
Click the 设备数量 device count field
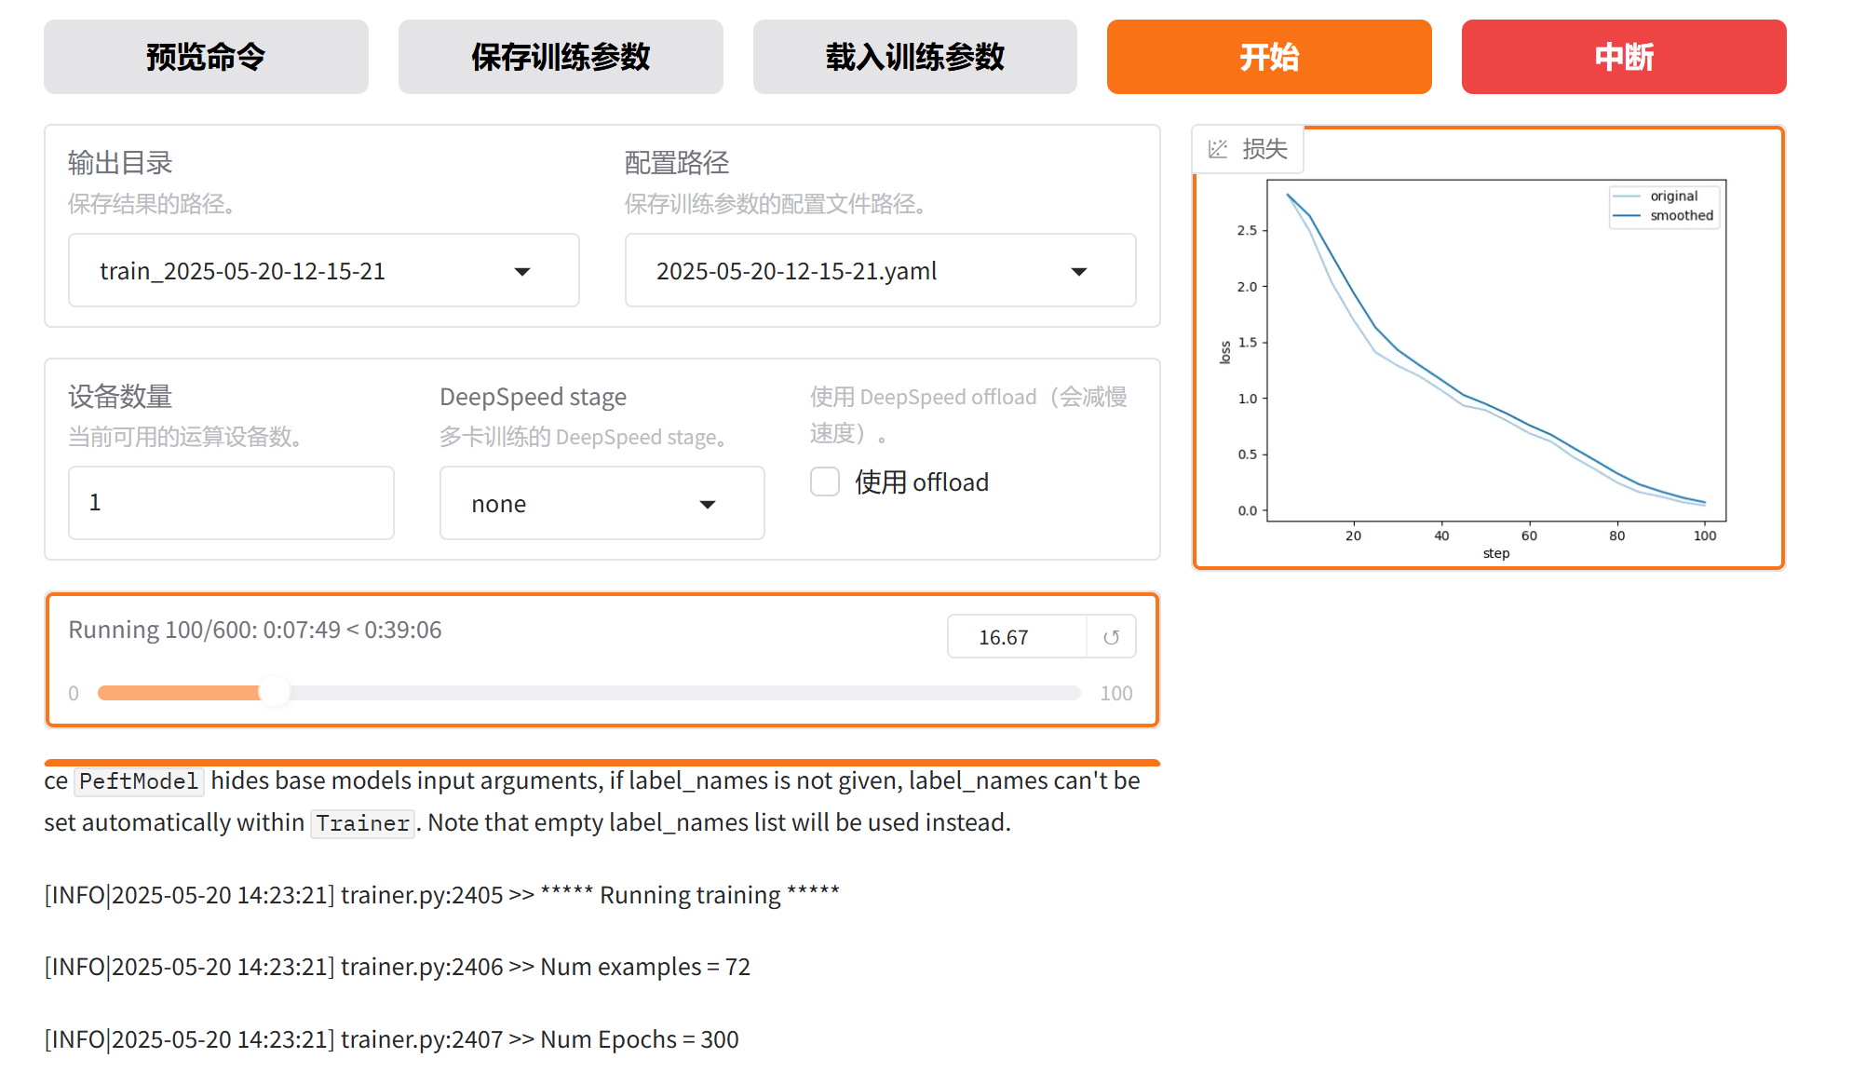point(231,503)
